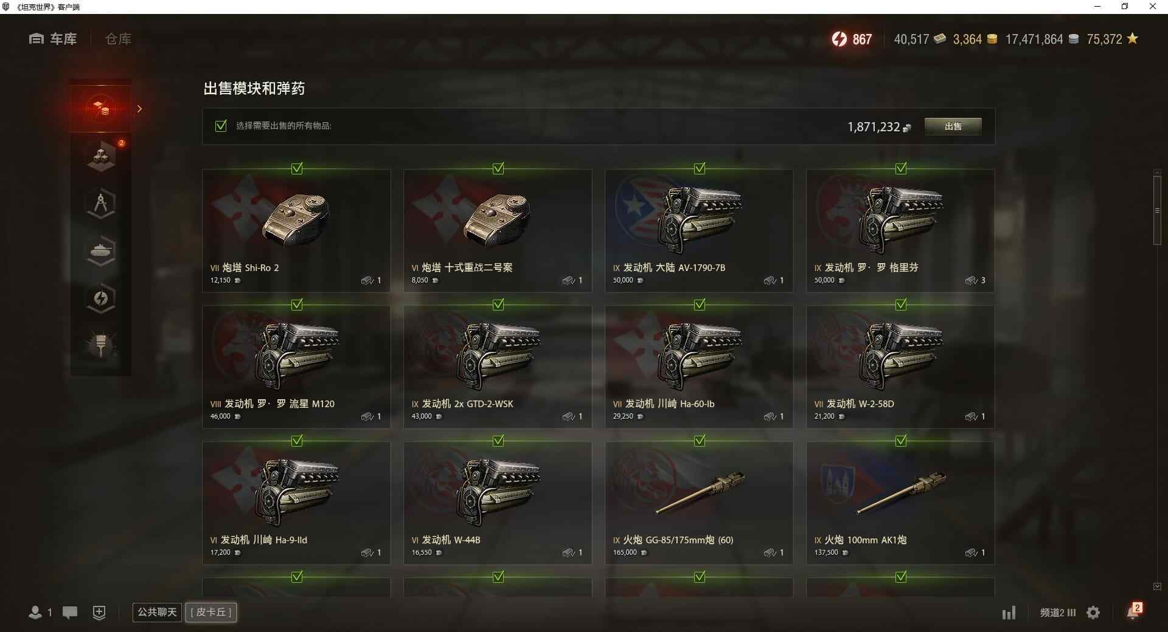Viewport: 1168px width, 632px height.
Task: Select the tank vehicle sidebar icon
Action: pyautogui.click(x=101, y=251)
